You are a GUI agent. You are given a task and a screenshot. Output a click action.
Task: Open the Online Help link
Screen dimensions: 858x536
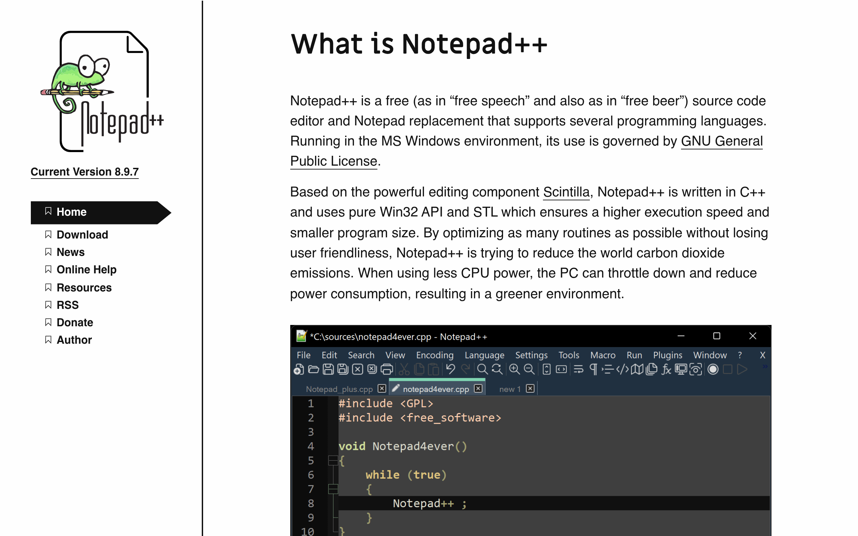(86, 269)
